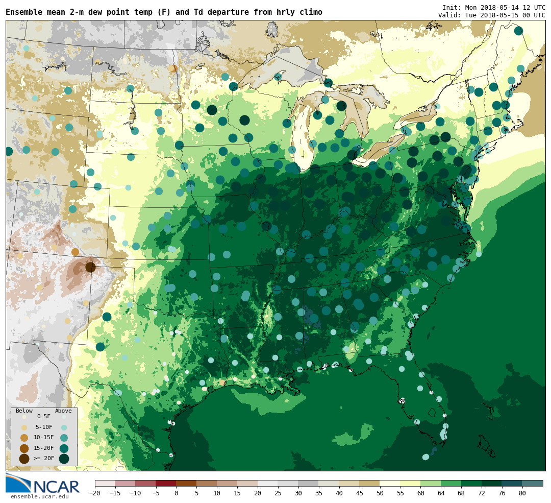Pick the -20 to -15 color bar swatch

pos(105,483)
